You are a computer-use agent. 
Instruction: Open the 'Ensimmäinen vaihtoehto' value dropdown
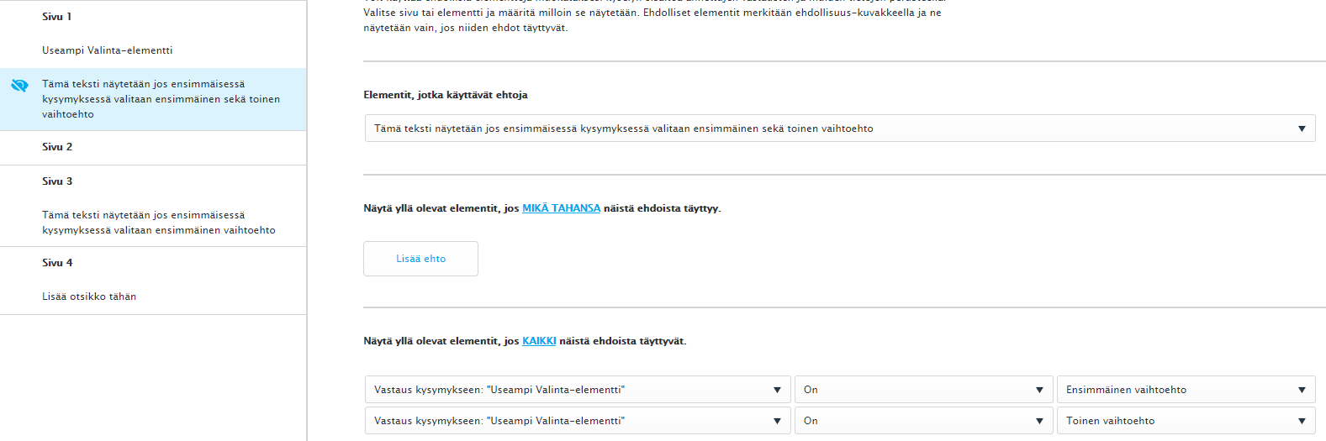point(1186,390)
